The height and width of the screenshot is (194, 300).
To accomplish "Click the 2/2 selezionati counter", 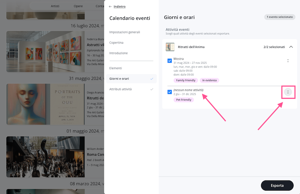I will pyautogui.click(x=274, y=47).
